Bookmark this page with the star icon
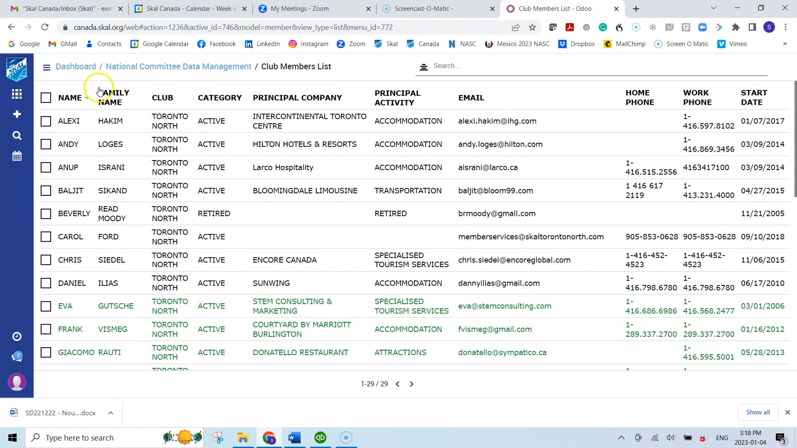 [532, 28]
